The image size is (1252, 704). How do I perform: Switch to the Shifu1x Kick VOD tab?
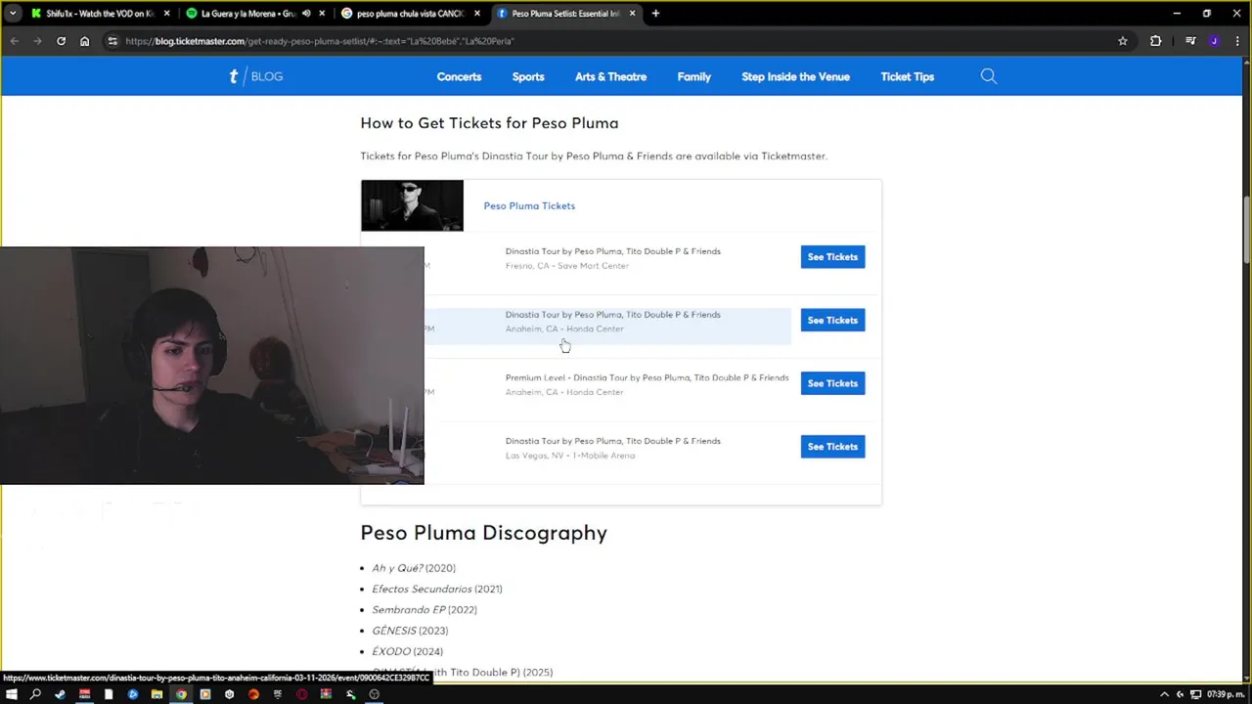coord(98,14)
